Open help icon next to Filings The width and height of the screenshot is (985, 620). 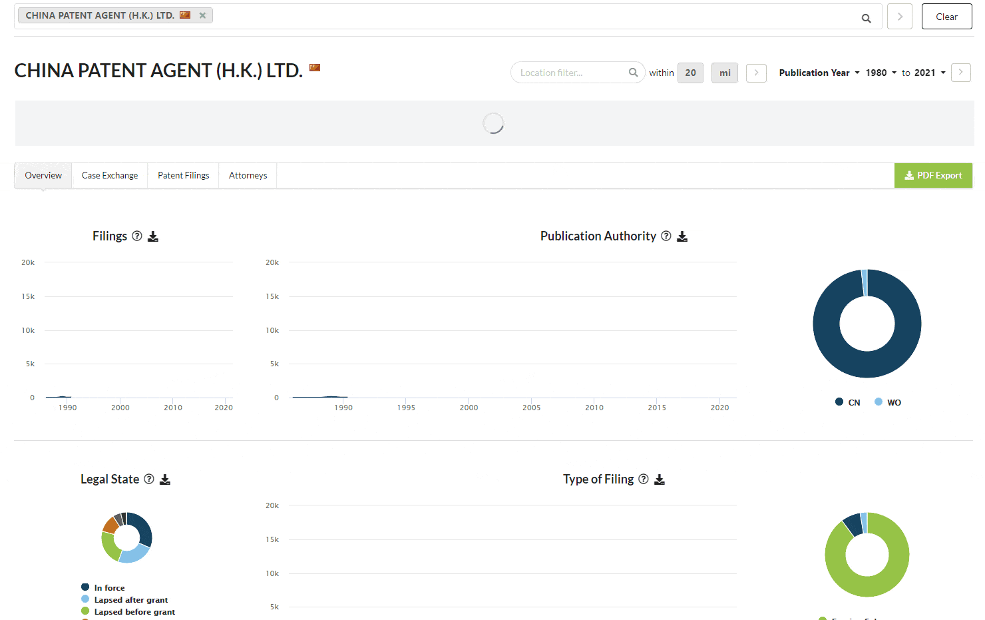(x=137, y=236)
